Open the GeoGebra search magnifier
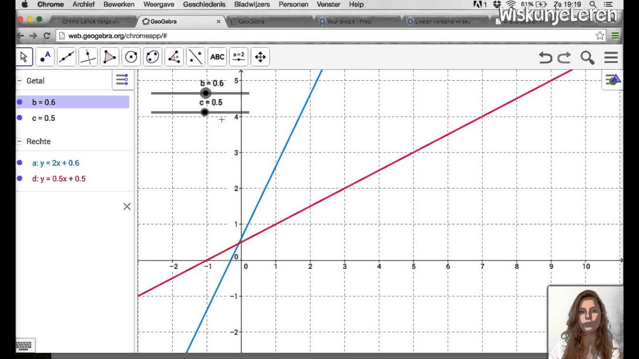This screenshot has width=639, height=359. pos(588,57)
